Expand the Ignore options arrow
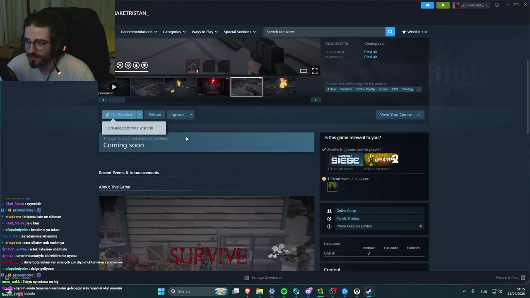The width and height of the screenshot is (530, 298). pyautogui.click(x=191, y=115)
